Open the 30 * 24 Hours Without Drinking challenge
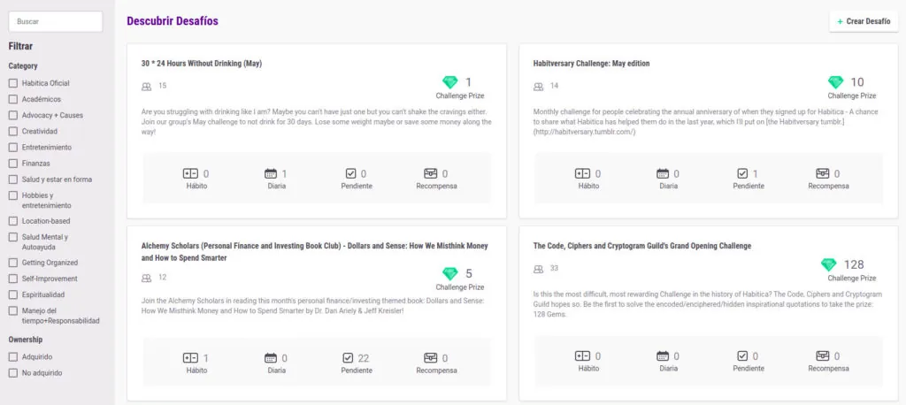The height and width of the screenshot is (405, 906). tap(201, 64)
